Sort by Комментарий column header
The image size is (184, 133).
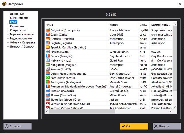click(161, 25)
